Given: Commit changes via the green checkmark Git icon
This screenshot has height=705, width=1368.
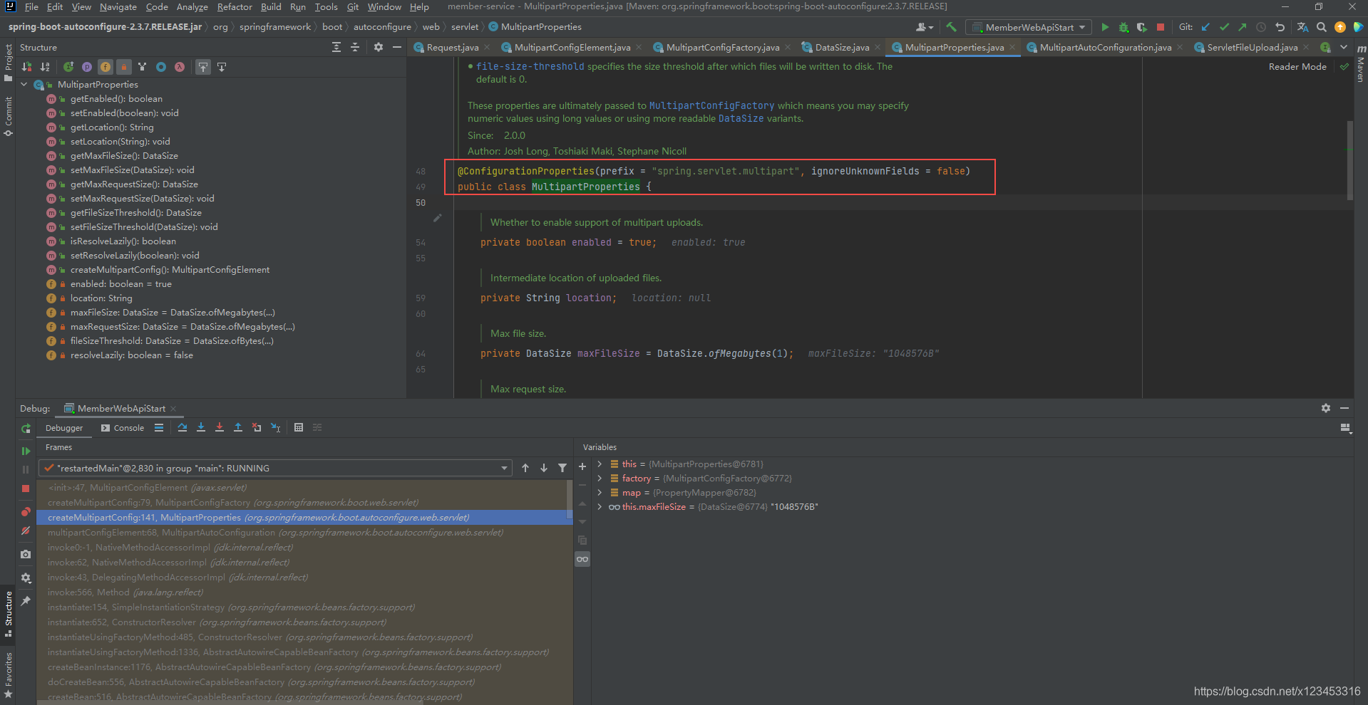Looking at the screenshot, I should tap(1224, 27).
